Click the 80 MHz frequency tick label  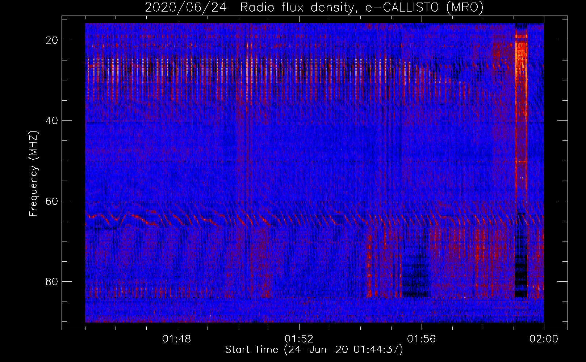click(52, 282)
